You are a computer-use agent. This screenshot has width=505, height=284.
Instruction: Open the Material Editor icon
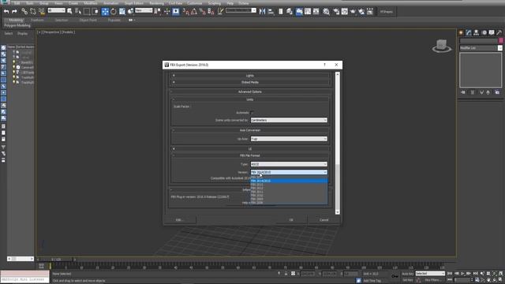(x=326, y=12)
